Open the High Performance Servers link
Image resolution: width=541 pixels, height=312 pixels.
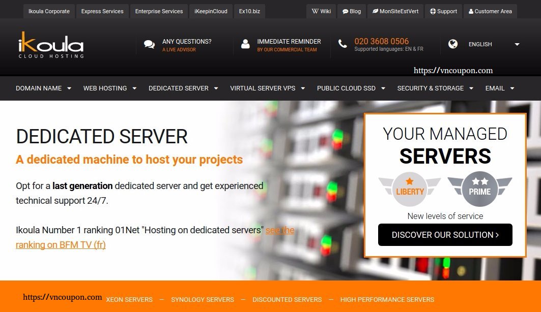coord(387,299)
